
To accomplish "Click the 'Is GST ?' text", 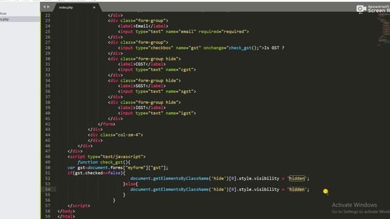I will 274,48.
